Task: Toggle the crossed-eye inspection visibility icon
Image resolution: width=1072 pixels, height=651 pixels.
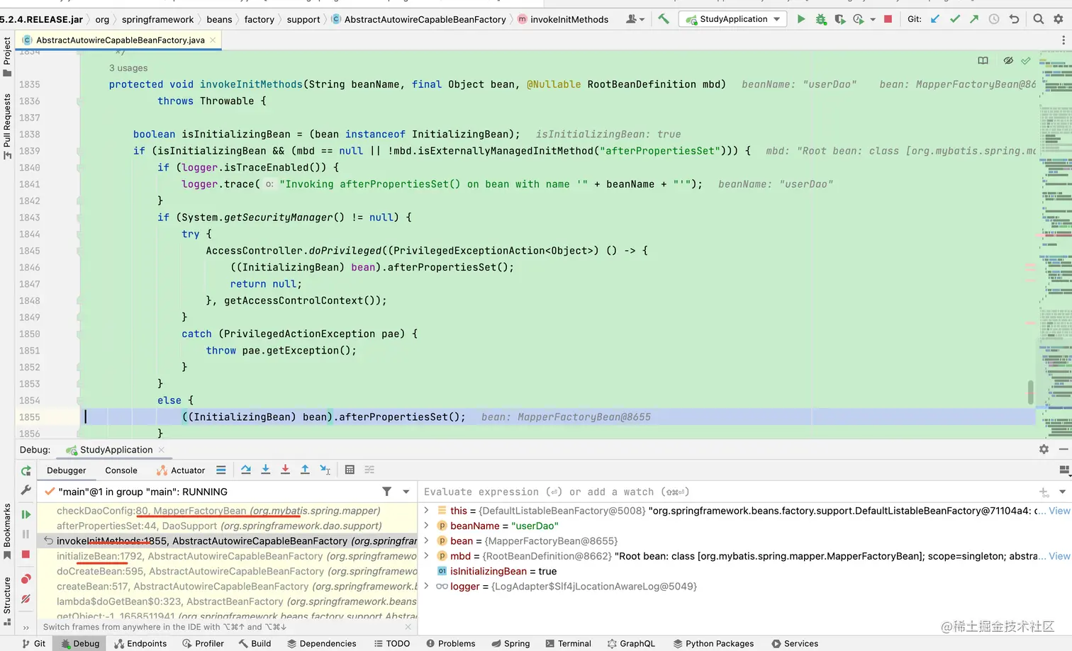Action: tap(1008, 61)
